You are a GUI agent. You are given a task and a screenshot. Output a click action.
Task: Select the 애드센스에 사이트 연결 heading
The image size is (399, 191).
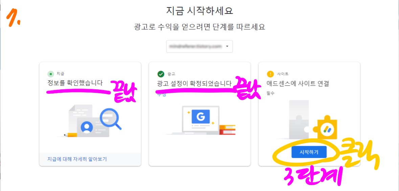(298, 83)
